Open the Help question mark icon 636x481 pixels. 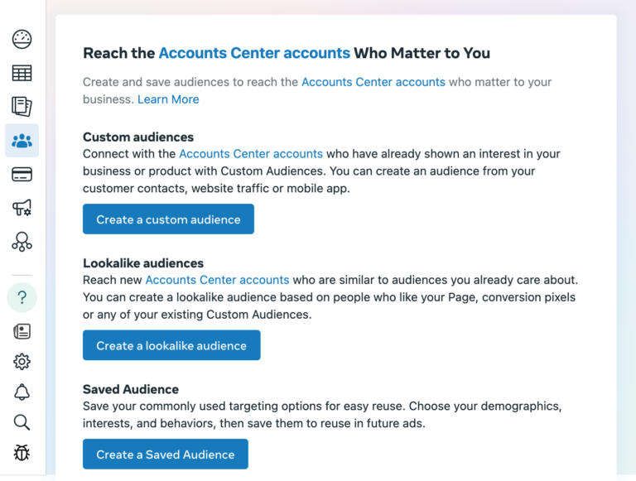tap(22, 297)
